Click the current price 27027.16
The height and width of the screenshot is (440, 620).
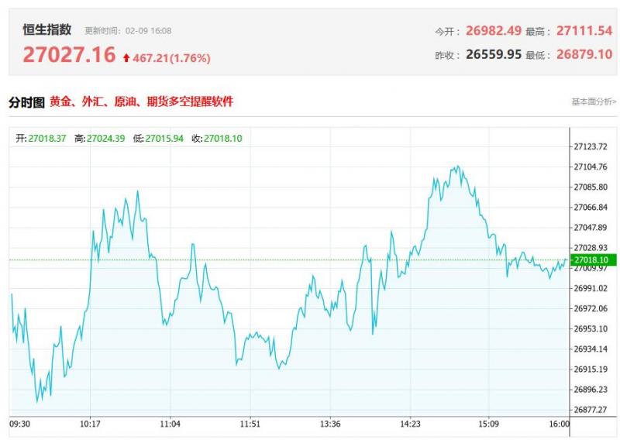[x=69, y=56]
